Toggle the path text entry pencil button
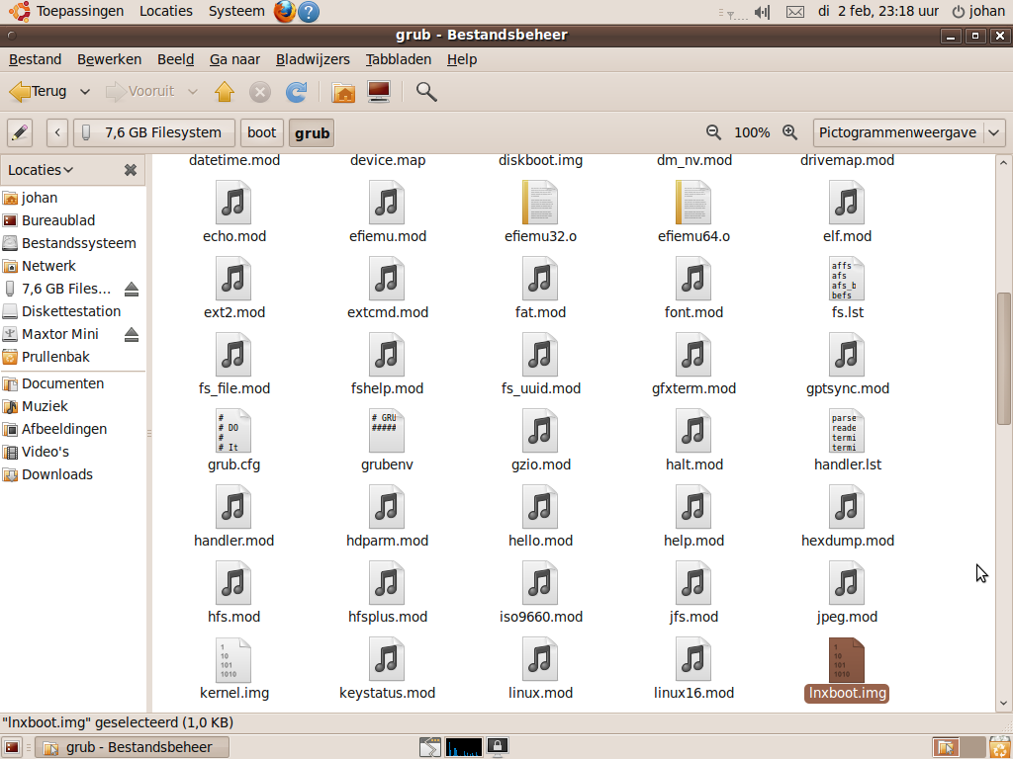This screenshot has height=759, width=1013. 20,132
